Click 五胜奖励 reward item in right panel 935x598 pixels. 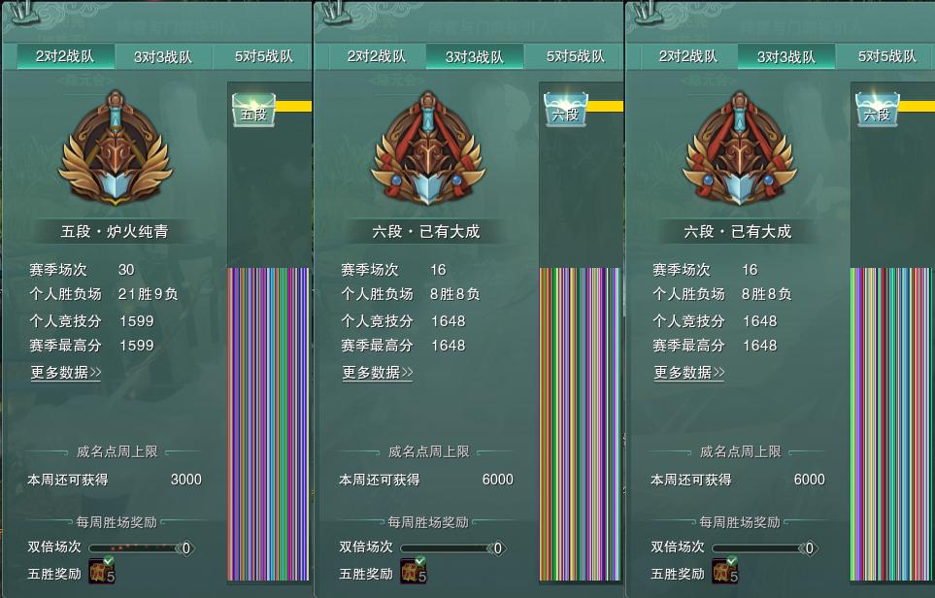tap(725, 571)
